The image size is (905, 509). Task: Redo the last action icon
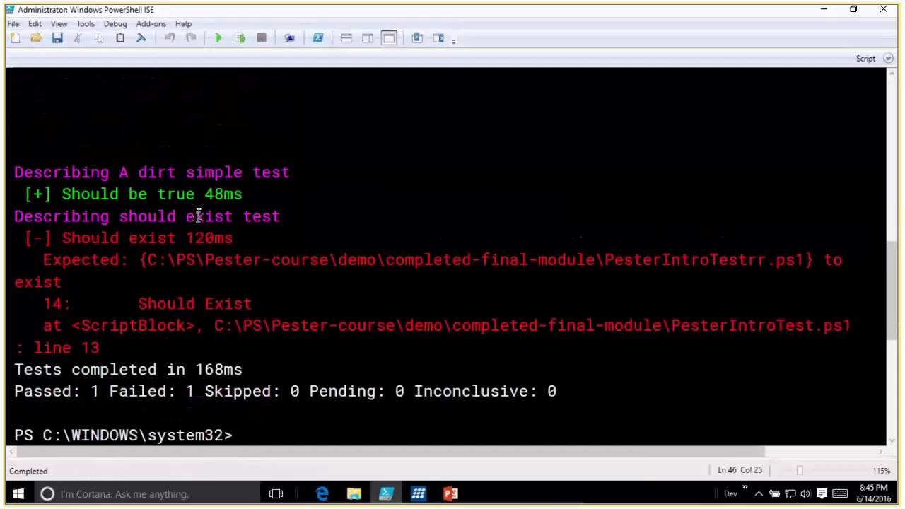[x=191, y=38]
